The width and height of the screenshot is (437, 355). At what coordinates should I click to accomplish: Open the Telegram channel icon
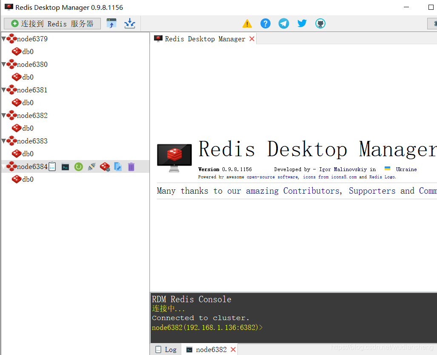283,23
